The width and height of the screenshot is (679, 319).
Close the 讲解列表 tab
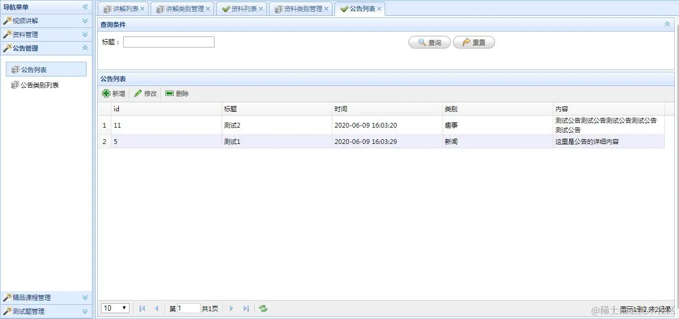[x=142, y=9]
